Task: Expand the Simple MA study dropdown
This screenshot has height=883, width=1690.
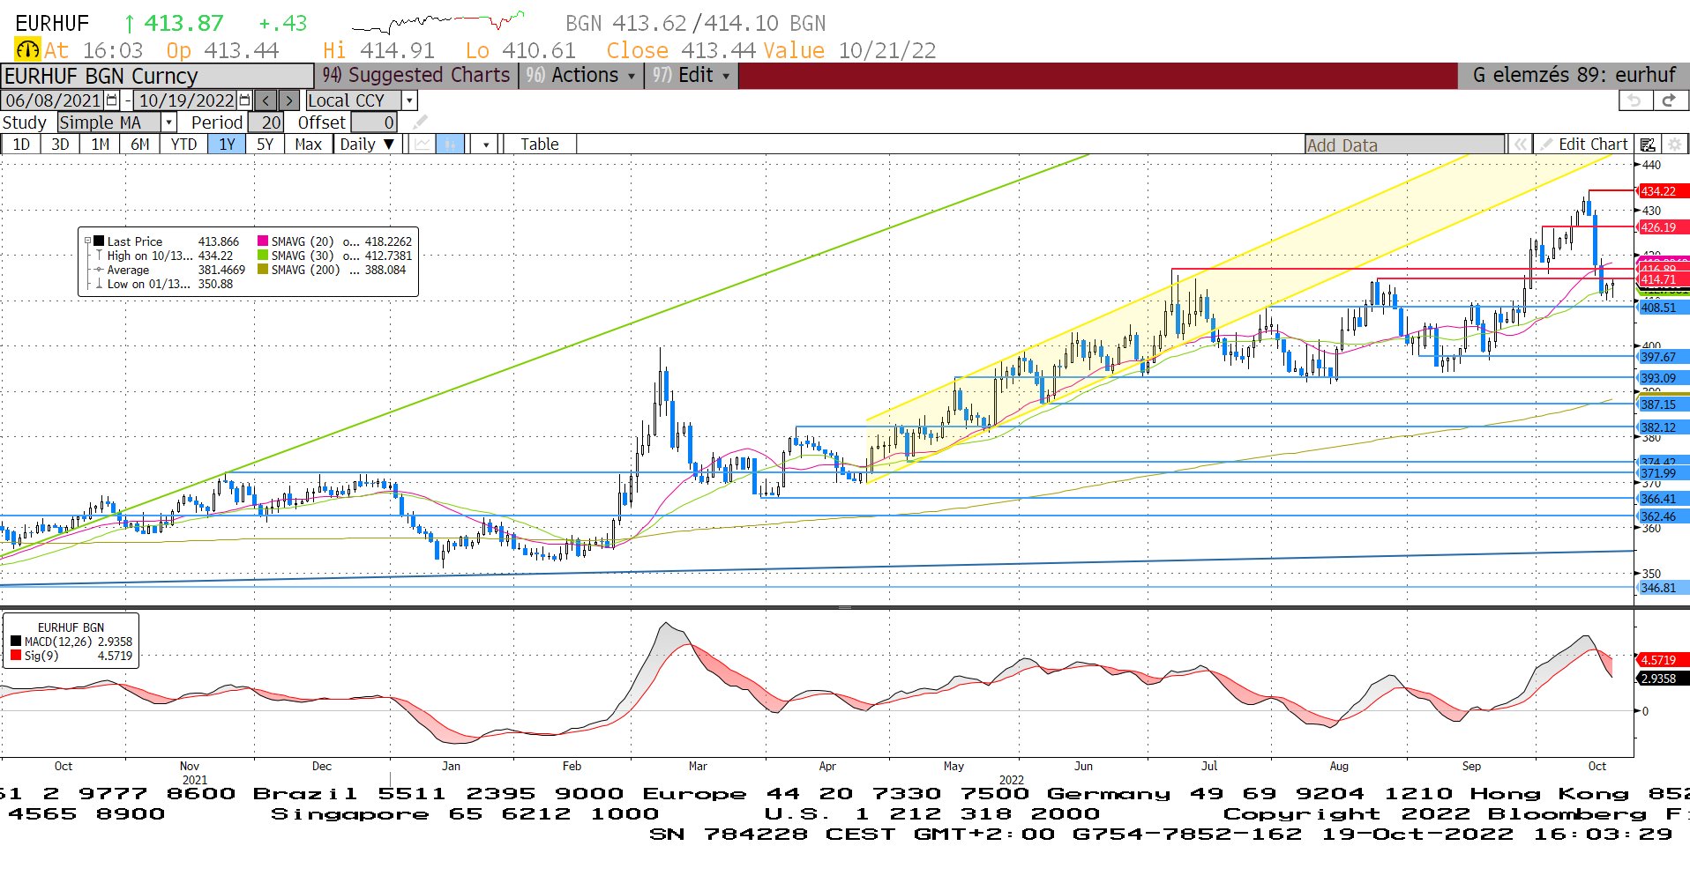Action: (x=168, y=122)
